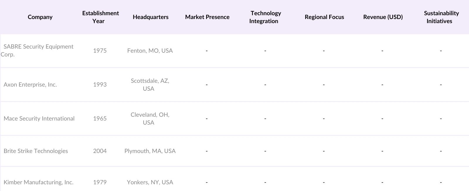Click SABRE Security Equipment Corp. cell
This screenshot has height=191, width=469.
pyautogui.click(x=38, y=50)
